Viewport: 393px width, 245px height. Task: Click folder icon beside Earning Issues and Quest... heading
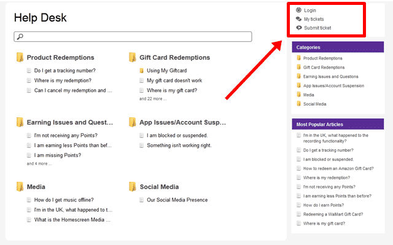pos(20,122)
